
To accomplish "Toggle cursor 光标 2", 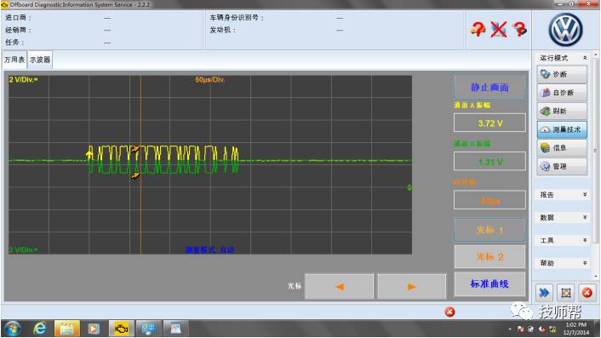I will (489, 257).
